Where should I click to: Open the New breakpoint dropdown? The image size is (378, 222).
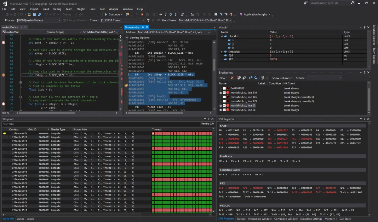coord(223,78)
